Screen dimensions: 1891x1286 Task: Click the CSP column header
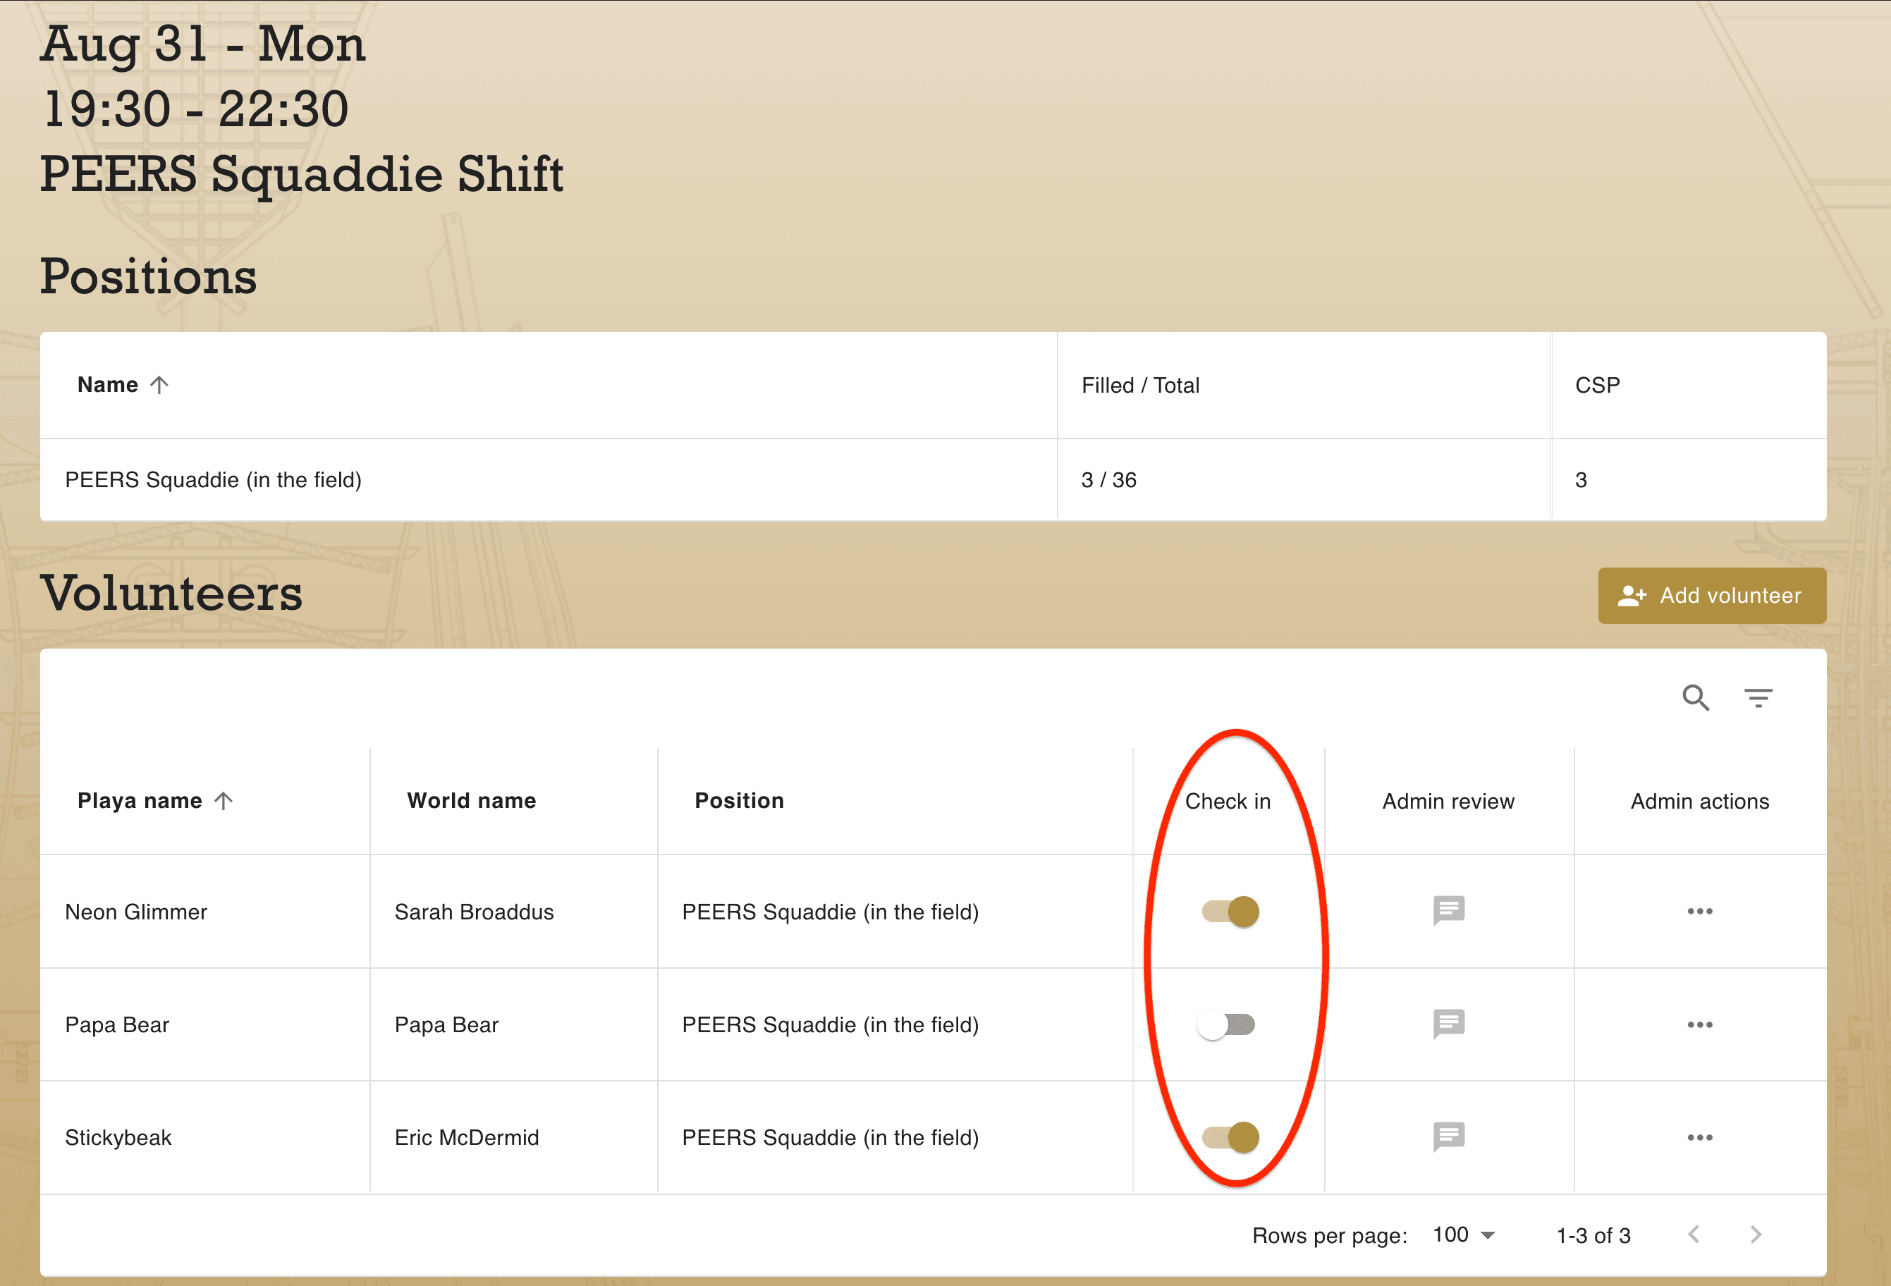coord(1597,386)
